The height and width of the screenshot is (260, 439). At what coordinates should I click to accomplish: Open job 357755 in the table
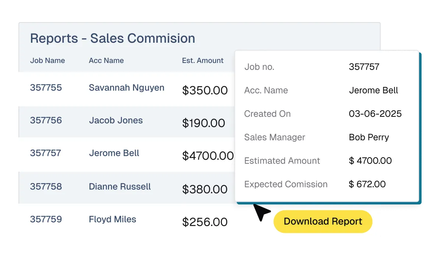pyautogui.click(x=46, y=88)
